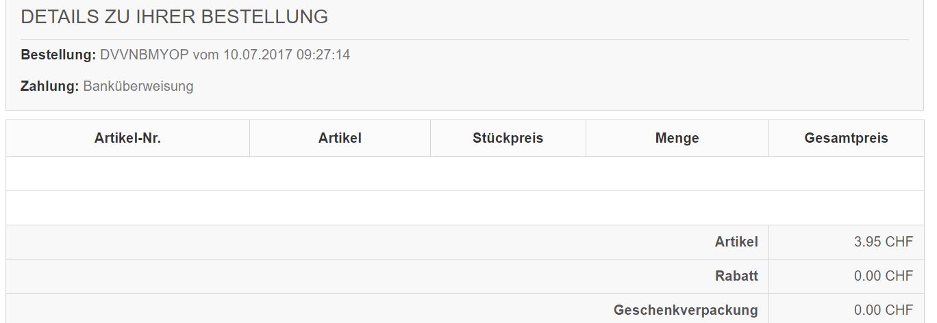This screenshot has height=323, width=937.
Task: Select the 'Banküberweisung' payment text
Action: coord(138,86)
